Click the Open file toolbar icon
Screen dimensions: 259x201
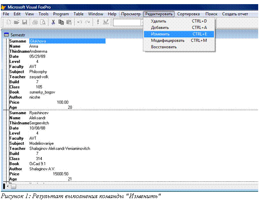tap(16, 22)
